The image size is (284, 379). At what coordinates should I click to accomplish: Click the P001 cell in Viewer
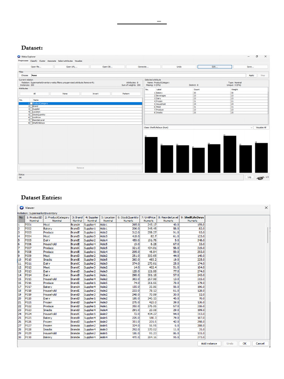pyautogui.click(x=34, y=225)
